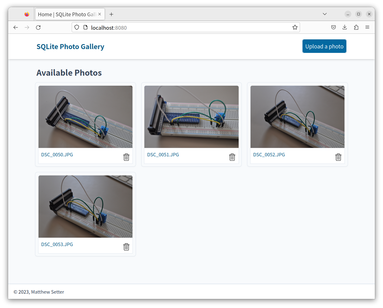This screenshot has height=308, width=383.
Task: Open the Extensions puzzle icon
Action: pyautogui.click(x=356, y=27)
